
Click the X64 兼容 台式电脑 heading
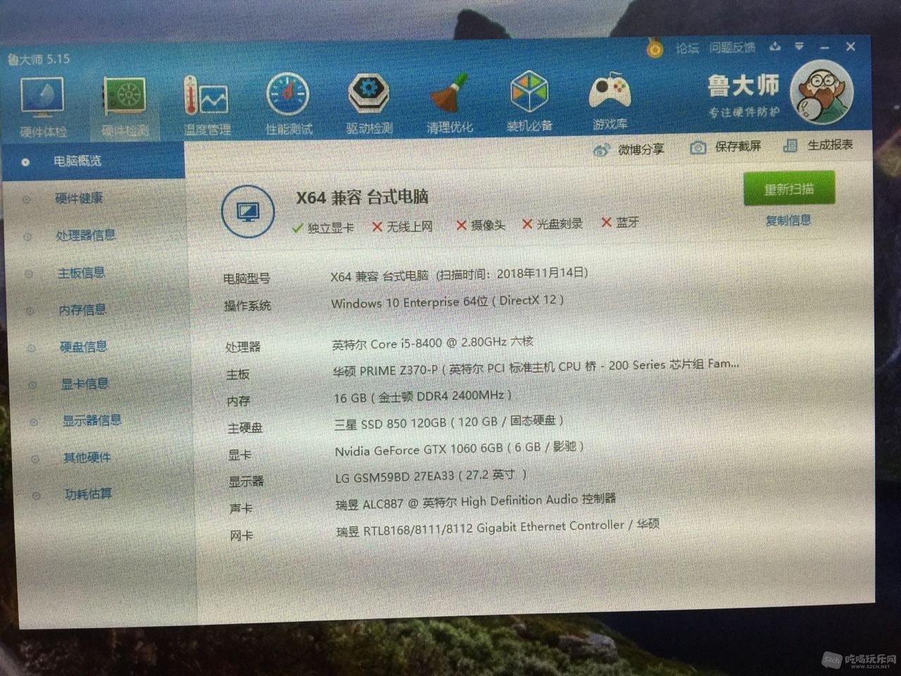click(362, 197)
